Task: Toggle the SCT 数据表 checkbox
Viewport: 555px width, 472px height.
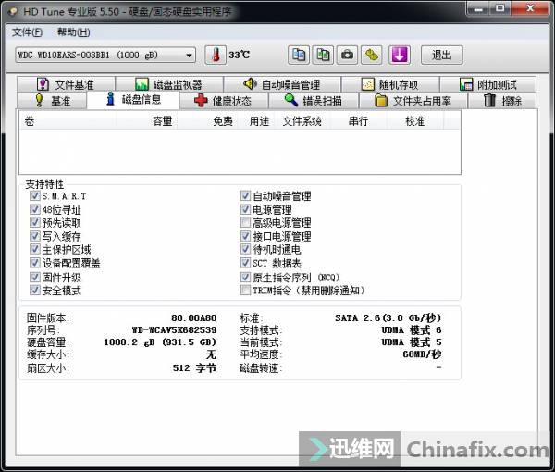Action: 245,263
